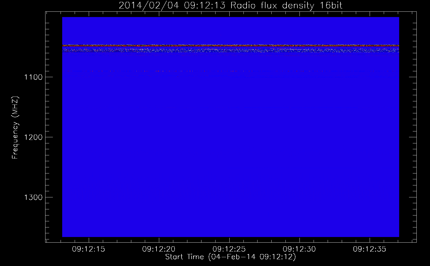Select the "Frequency (MHZ)" y-axis label

tap(15, 128)
